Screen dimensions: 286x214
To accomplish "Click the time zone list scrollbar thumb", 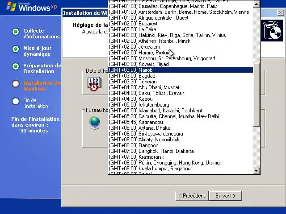I will 256,95.
